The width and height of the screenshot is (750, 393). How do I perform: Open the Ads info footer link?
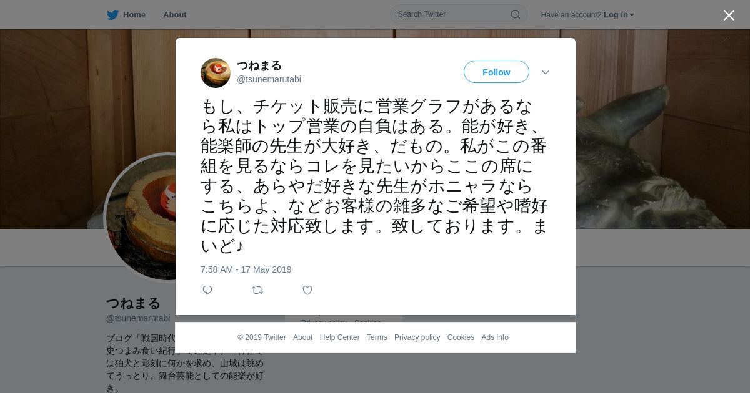click(x=495, y=337)
